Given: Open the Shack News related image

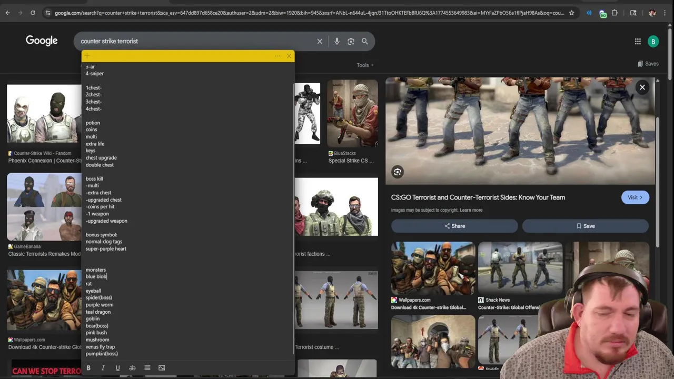Looking at the screenshot, I should [x=520, y=268].
